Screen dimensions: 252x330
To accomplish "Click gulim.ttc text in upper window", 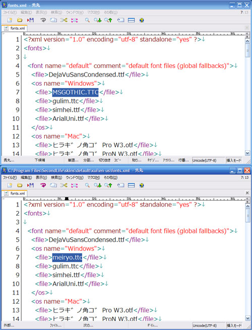I will click(66, 101).
